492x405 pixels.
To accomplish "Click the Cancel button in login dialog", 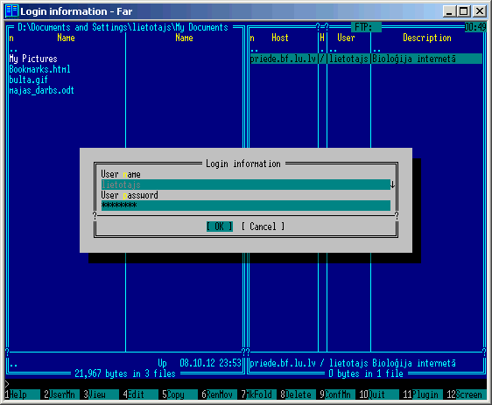I will coord(263,227).
